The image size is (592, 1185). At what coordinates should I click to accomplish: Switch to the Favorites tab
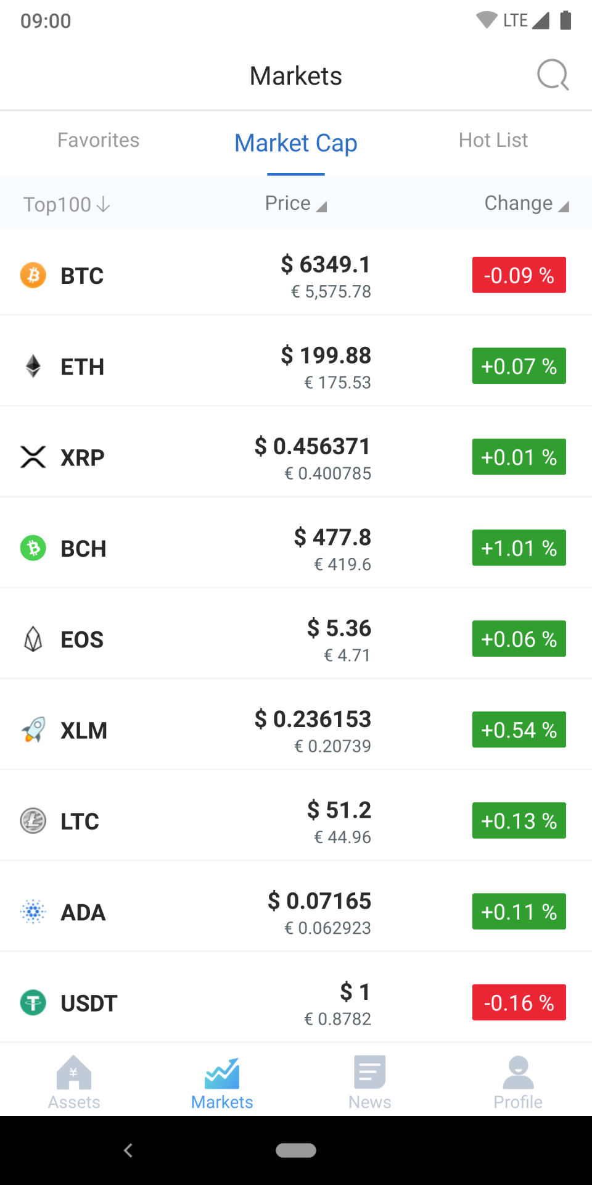pos(99,141)
